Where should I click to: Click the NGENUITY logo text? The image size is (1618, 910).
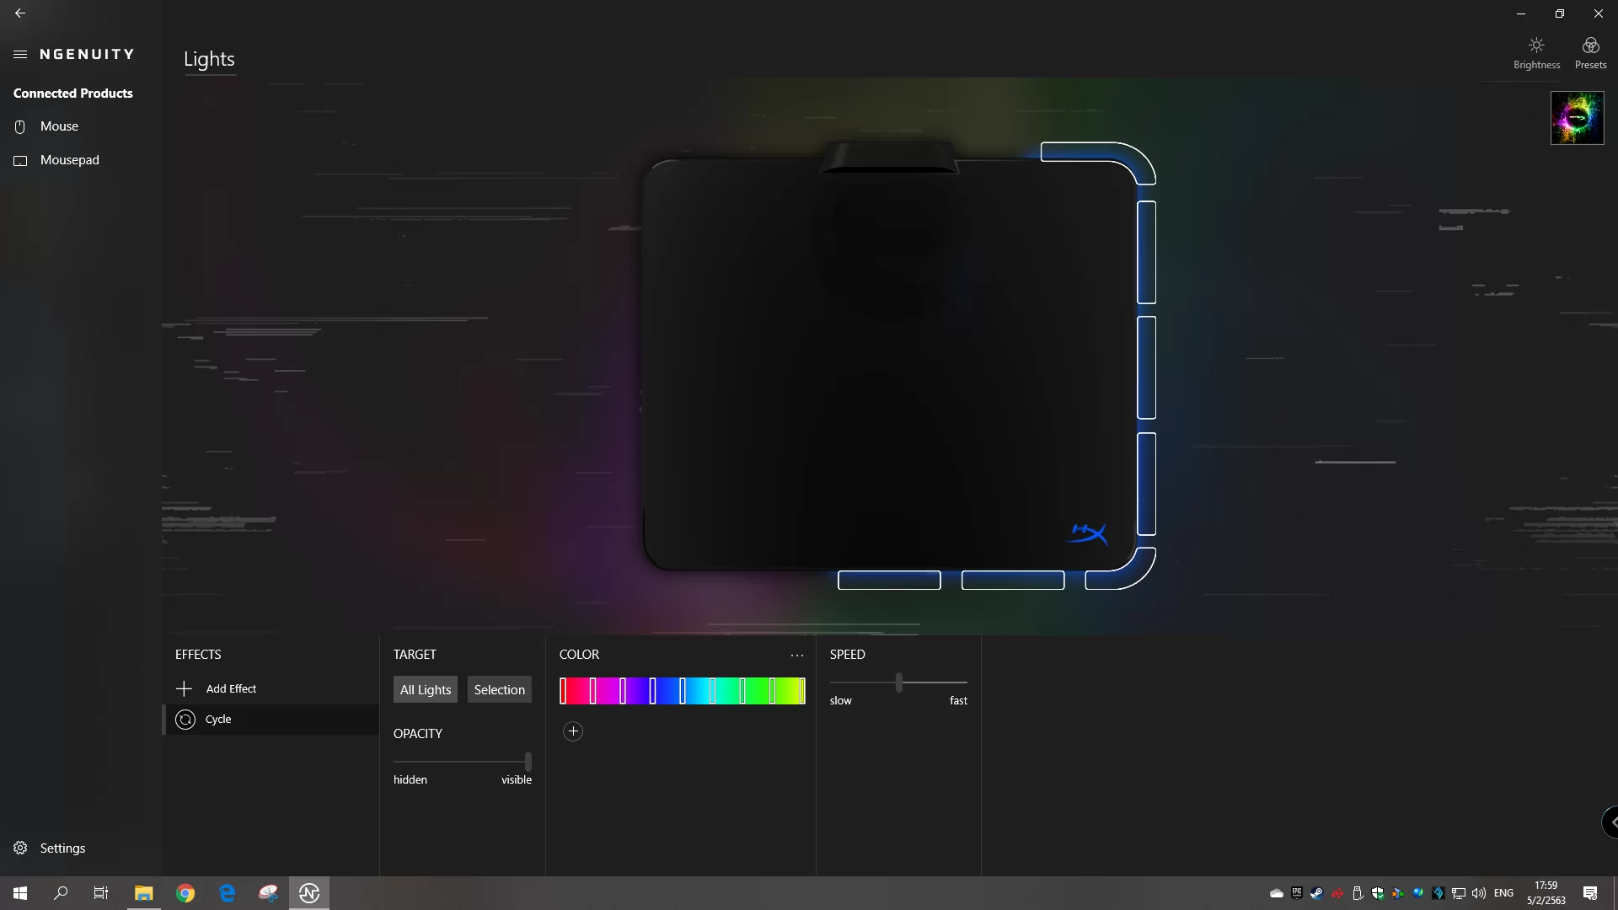(x=87, y=54)
